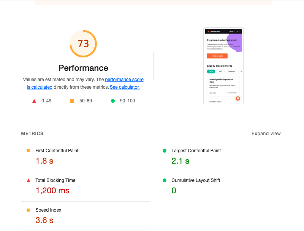Open the See calculator link
This screenshot has height=231, width=304.
(x=125, y=87)
